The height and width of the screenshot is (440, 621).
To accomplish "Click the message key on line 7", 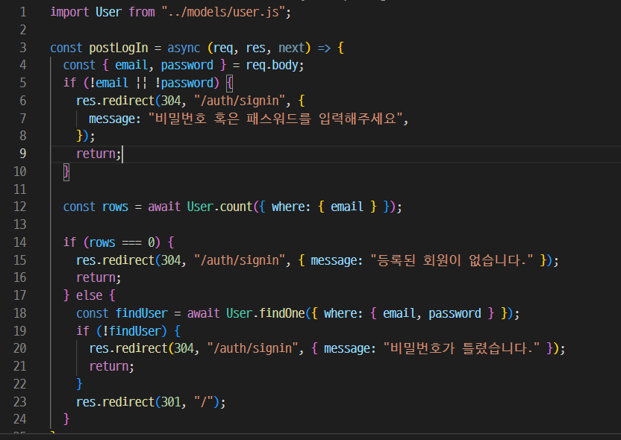I will (x=112, y=119).
